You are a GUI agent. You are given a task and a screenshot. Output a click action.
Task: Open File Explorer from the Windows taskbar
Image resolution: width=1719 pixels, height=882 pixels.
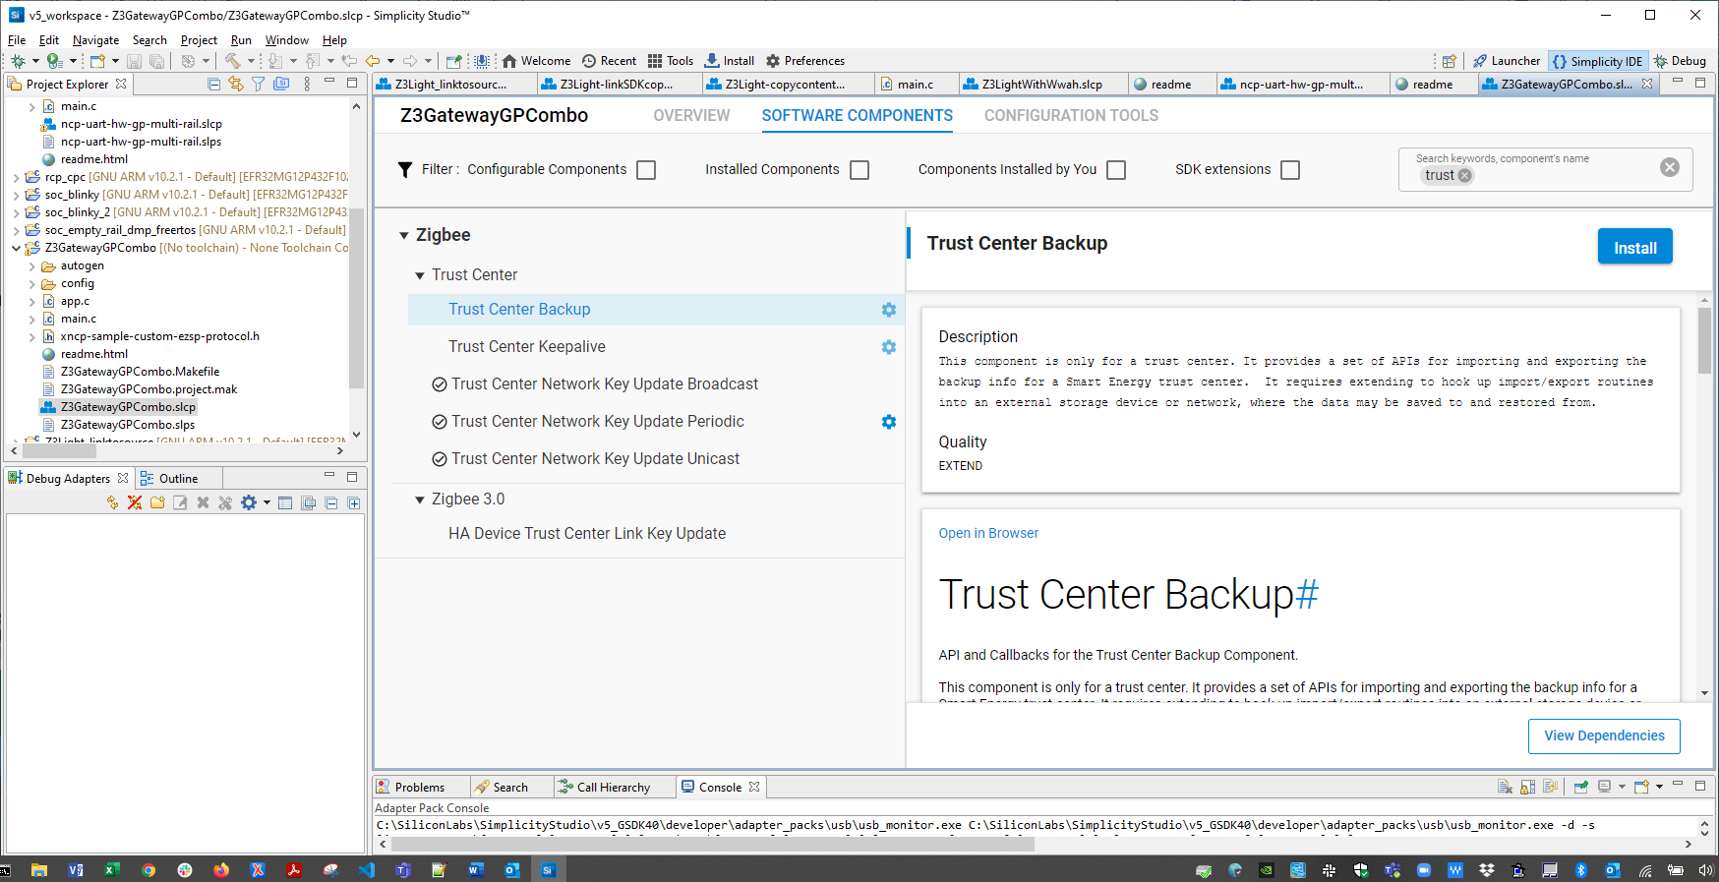click(39, 870)
